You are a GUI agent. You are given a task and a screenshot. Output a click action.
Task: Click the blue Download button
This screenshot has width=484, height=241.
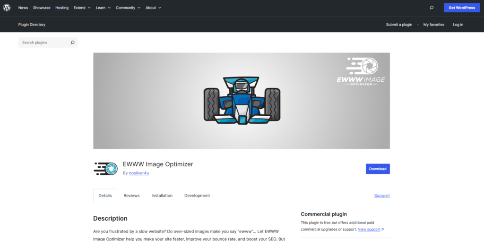click(378, 169)
